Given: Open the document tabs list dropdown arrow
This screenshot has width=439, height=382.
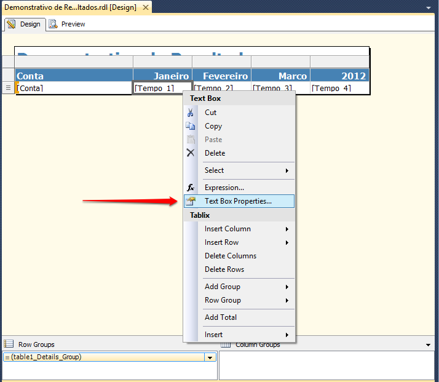Looking at the screenshot, I should tap(429, 8).
